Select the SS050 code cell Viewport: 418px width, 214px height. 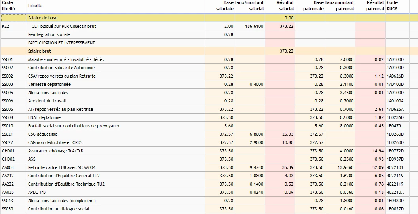[x=8, y=209]
